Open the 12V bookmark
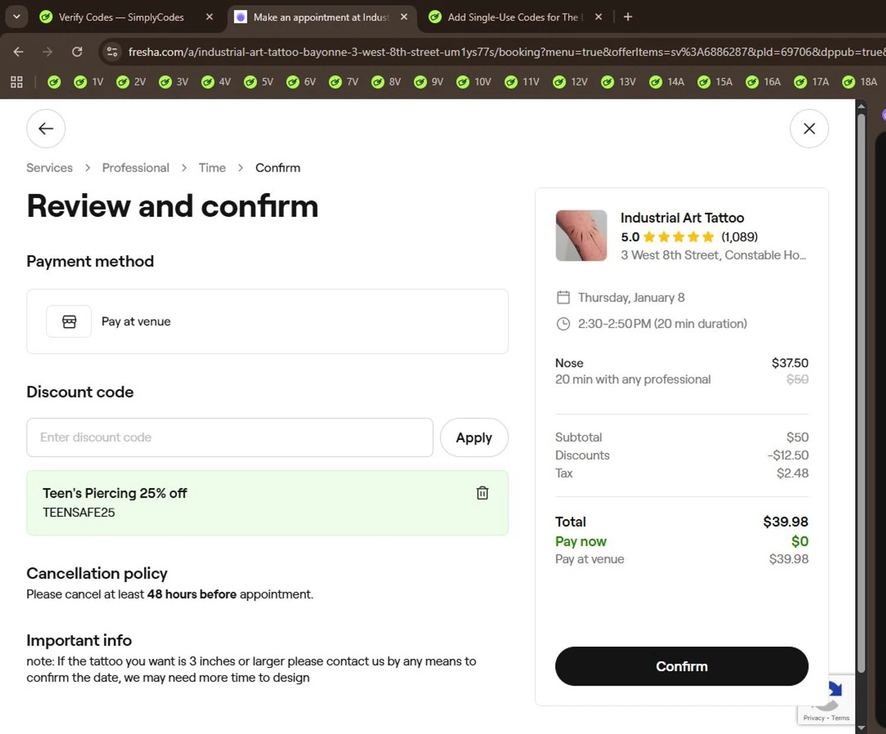 [x=570, y=82]
